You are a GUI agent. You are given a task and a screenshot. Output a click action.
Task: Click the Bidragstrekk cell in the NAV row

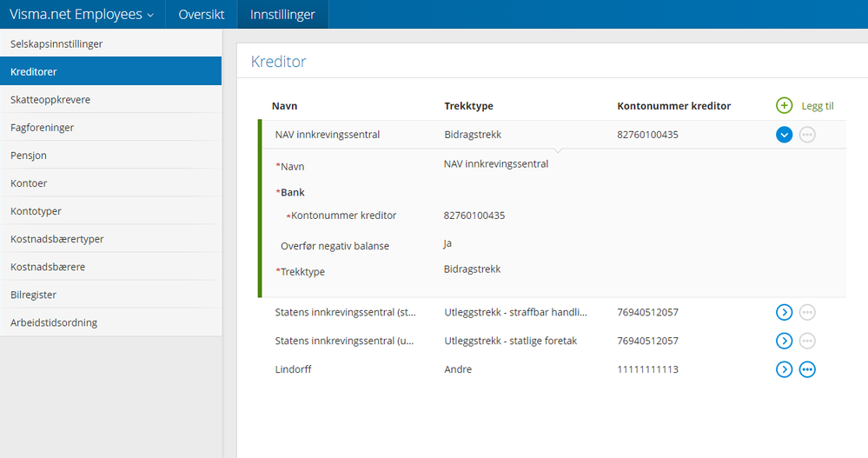[x=473, y=135]
